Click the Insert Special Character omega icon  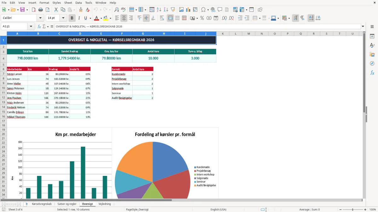(x=203, y=10)
